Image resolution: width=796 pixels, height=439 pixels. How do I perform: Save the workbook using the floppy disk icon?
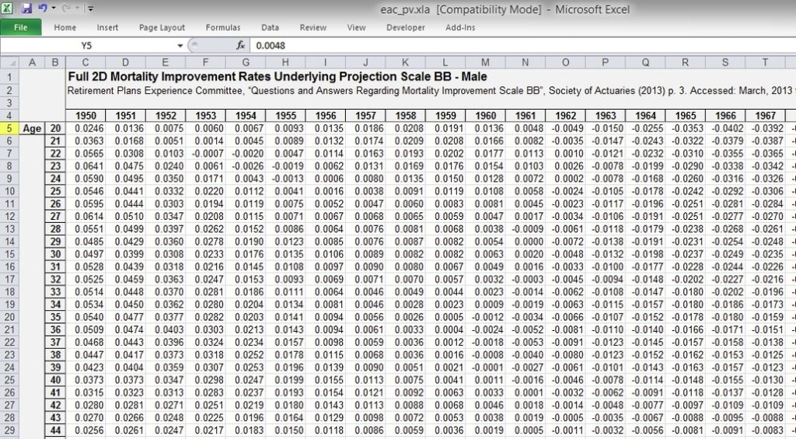point(26,8)
